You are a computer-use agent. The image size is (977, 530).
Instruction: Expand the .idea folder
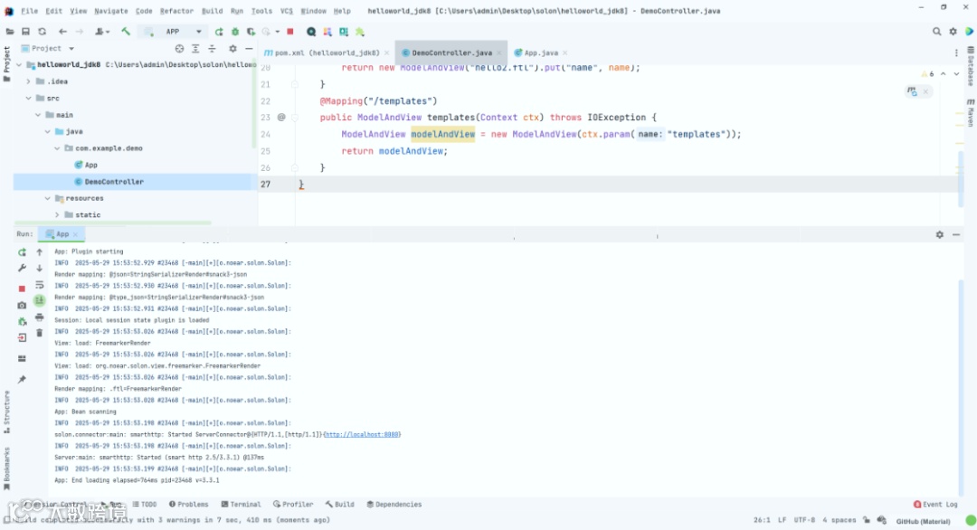tap(28, 81)
